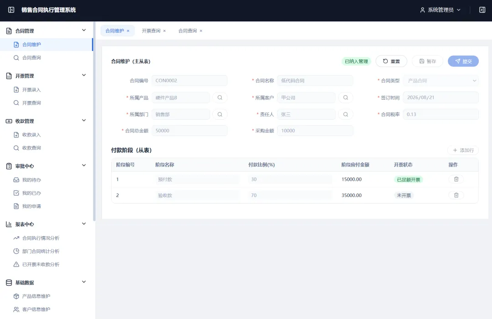
Task: Collapse the sidebar with the top-left panel icon
Action: coord(11,10)
